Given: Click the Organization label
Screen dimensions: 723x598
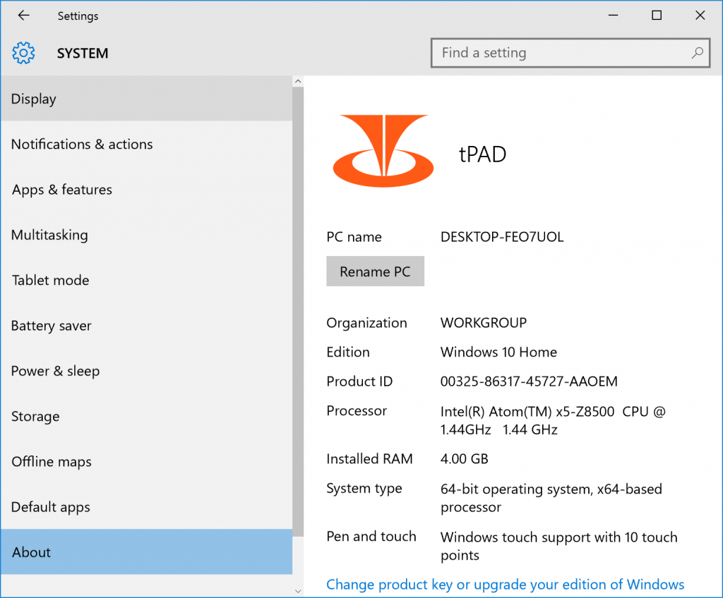Looking at the screenshot, I should 366,323.
